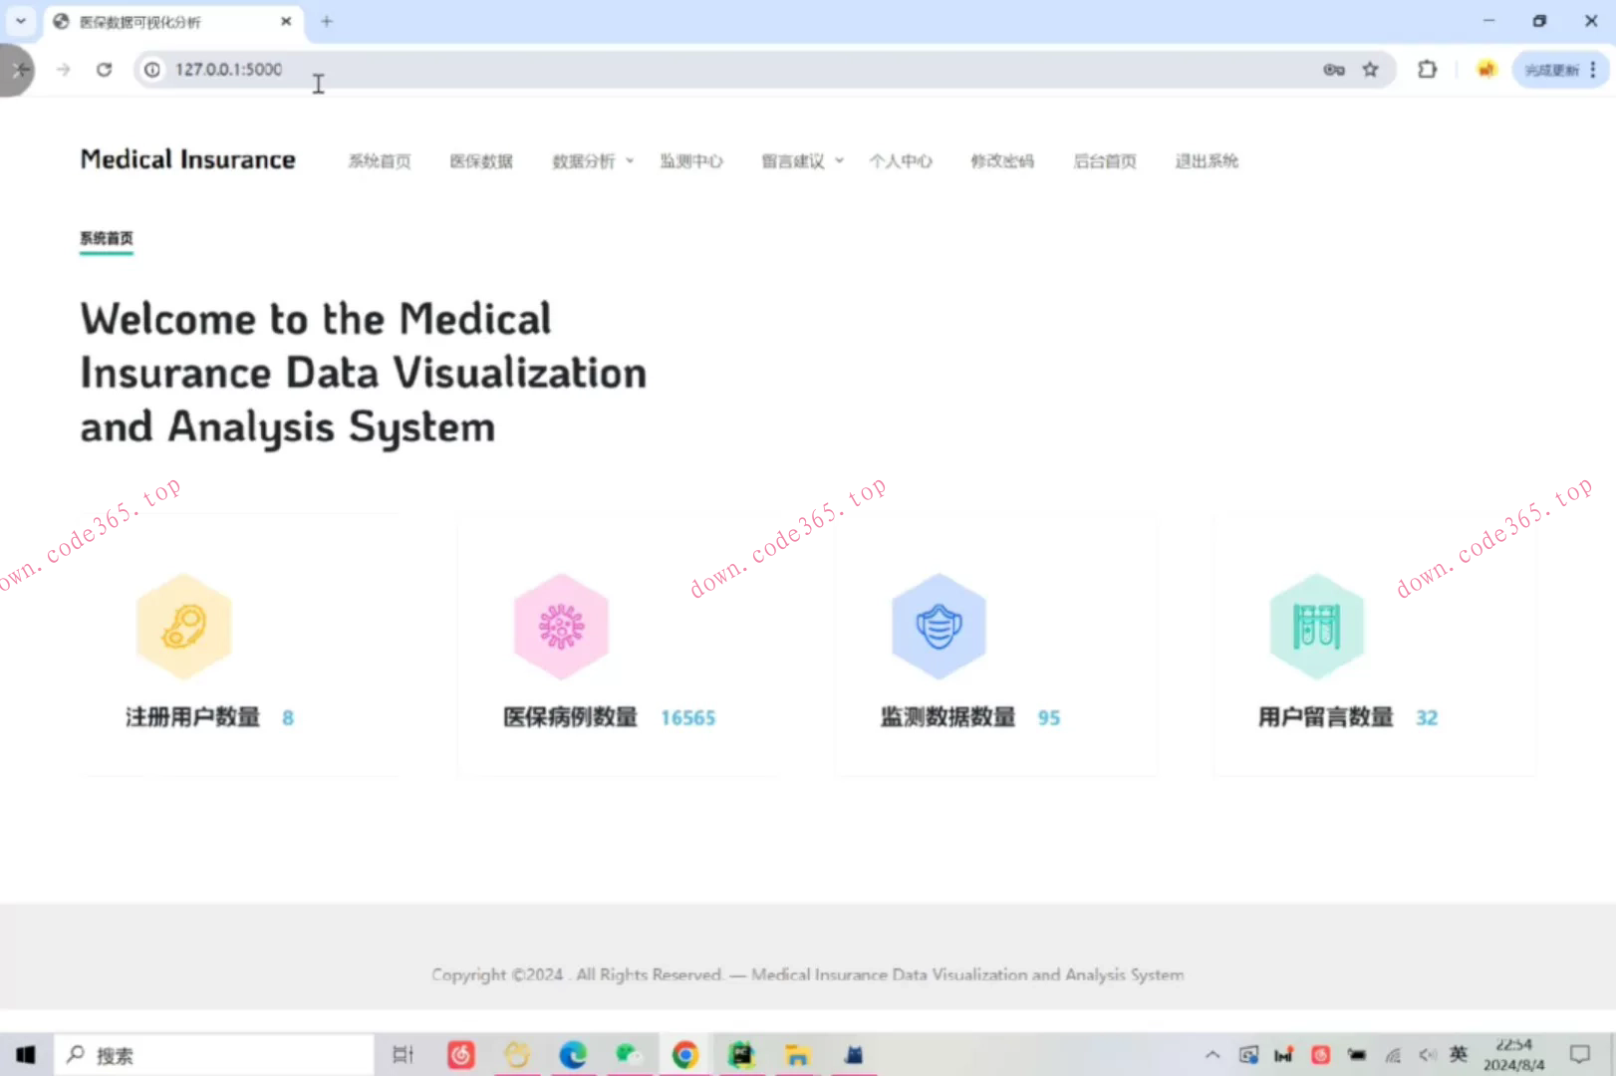The width and height of the screenshot is (1616, 1076).
Task: Click the green test tubes messages icon
Action: pyautogui.click(x=1316, y=627)
